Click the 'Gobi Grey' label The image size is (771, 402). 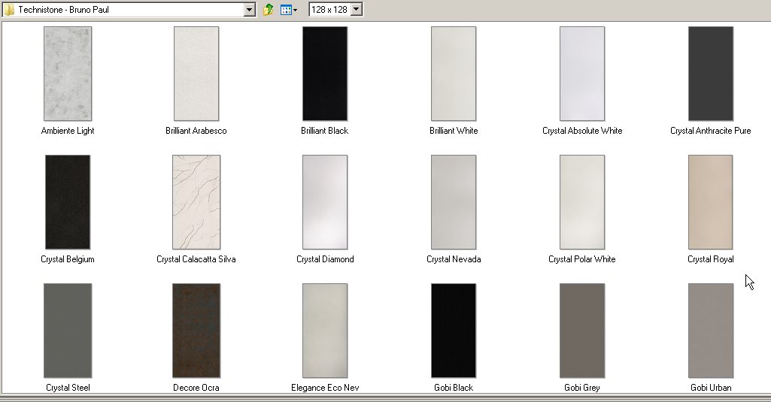tap(582, 388)
